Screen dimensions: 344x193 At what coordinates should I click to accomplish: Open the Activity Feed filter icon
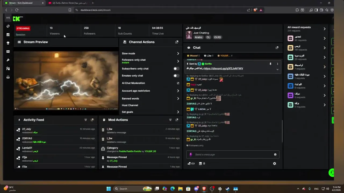tap(86, 120)
